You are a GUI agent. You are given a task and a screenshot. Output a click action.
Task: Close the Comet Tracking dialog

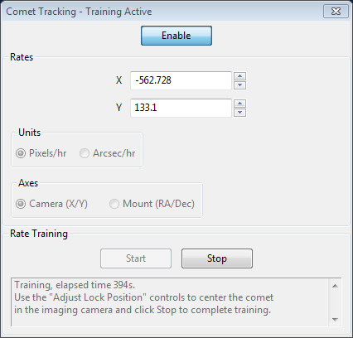(336, 12)
